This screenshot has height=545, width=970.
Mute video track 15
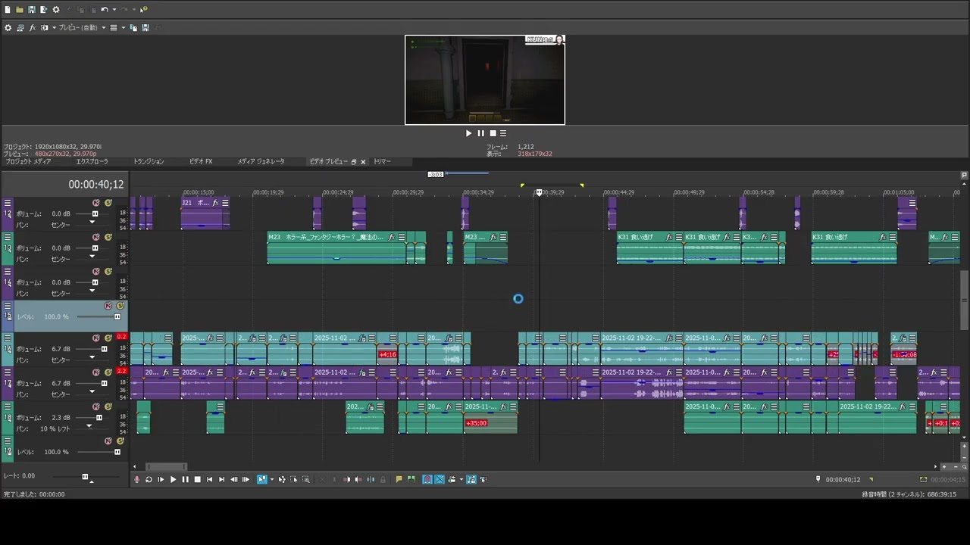[x=108, y=306]
